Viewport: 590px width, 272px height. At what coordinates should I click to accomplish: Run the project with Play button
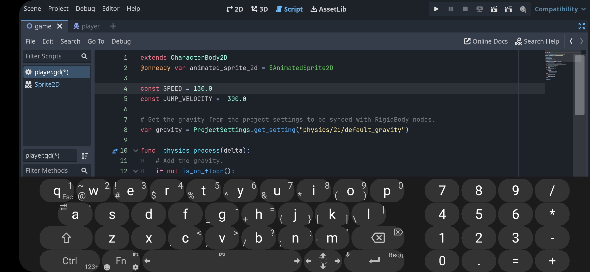(x=436, y=9)
